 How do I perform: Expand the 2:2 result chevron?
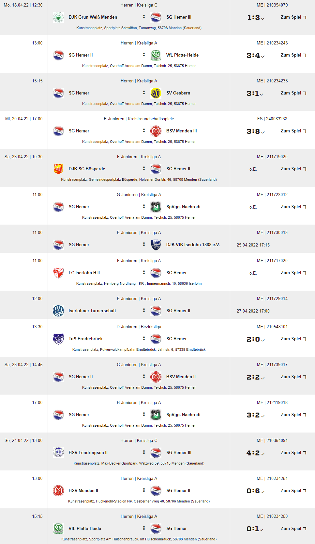pyautogui.click(x=263, y=378)
